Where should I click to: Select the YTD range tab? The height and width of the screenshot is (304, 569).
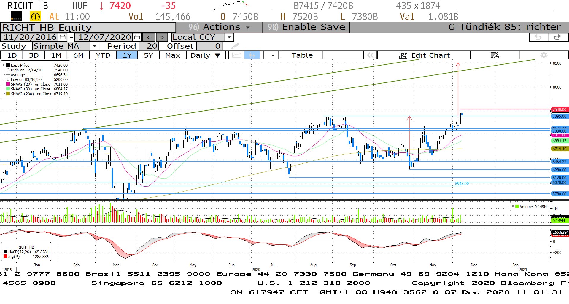coord(103,55)
